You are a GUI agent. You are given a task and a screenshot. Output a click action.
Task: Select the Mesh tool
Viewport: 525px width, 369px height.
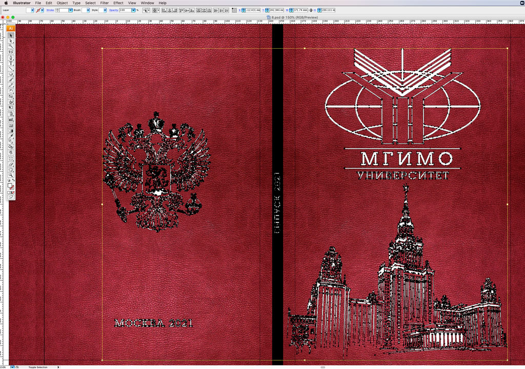pos(11,125)
